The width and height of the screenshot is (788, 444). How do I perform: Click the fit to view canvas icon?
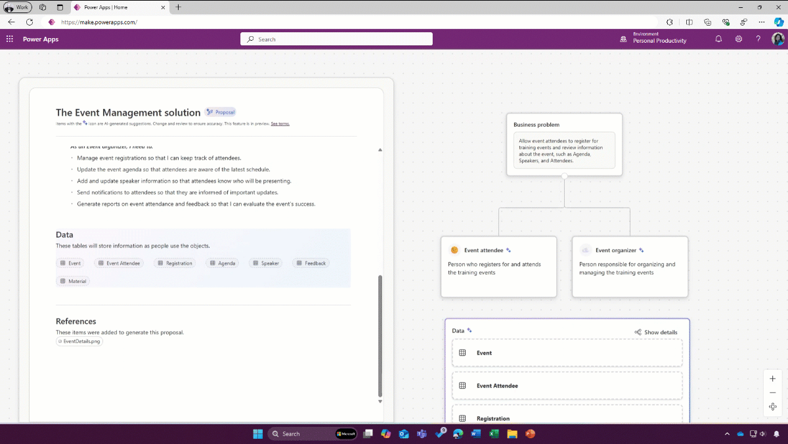click(x=772, y=407)
